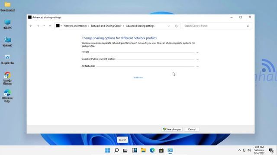Viewport: 277px width, 155px height.
Task: Select Microsoft Edge desktop shortcut
Action: (7, 96)
